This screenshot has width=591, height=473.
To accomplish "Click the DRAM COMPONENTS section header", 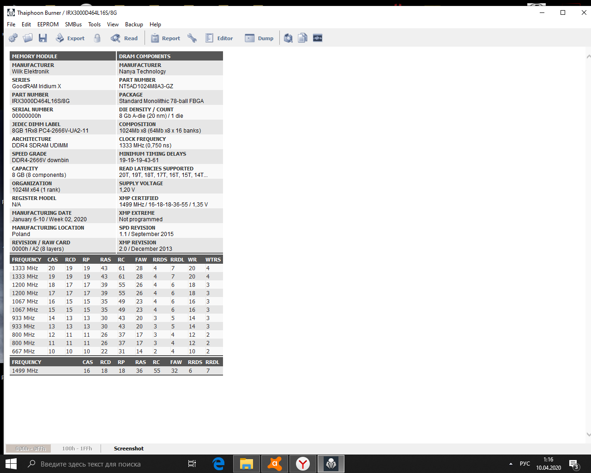I will pyautogui.click(x=170, y=56).
